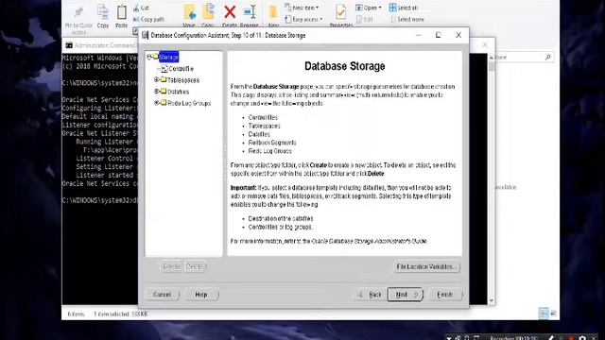Viewport: 605px width, 340px height.
Task: Click Select none in Explorer ribbon
Action: (x=406, y=19)
